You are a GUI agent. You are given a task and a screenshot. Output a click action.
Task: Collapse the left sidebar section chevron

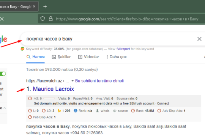pos(5,108)
